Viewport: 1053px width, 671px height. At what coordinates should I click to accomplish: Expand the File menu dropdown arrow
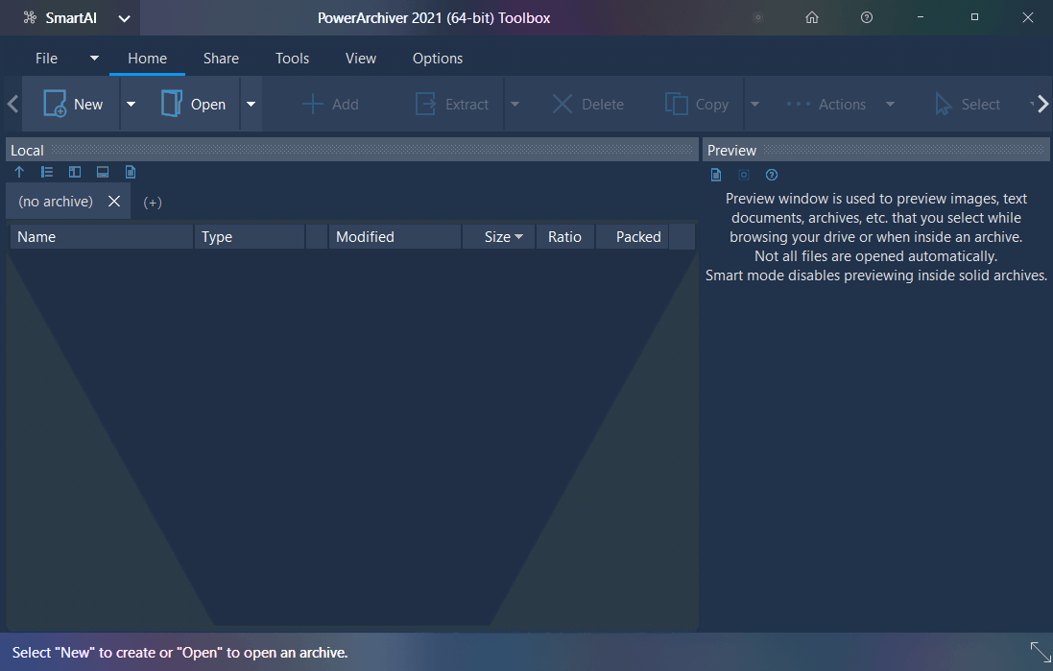(x=95, y=59)
